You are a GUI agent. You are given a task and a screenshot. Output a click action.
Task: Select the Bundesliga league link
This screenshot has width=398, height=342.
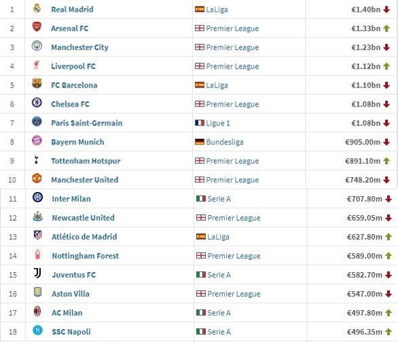point(225,142)
